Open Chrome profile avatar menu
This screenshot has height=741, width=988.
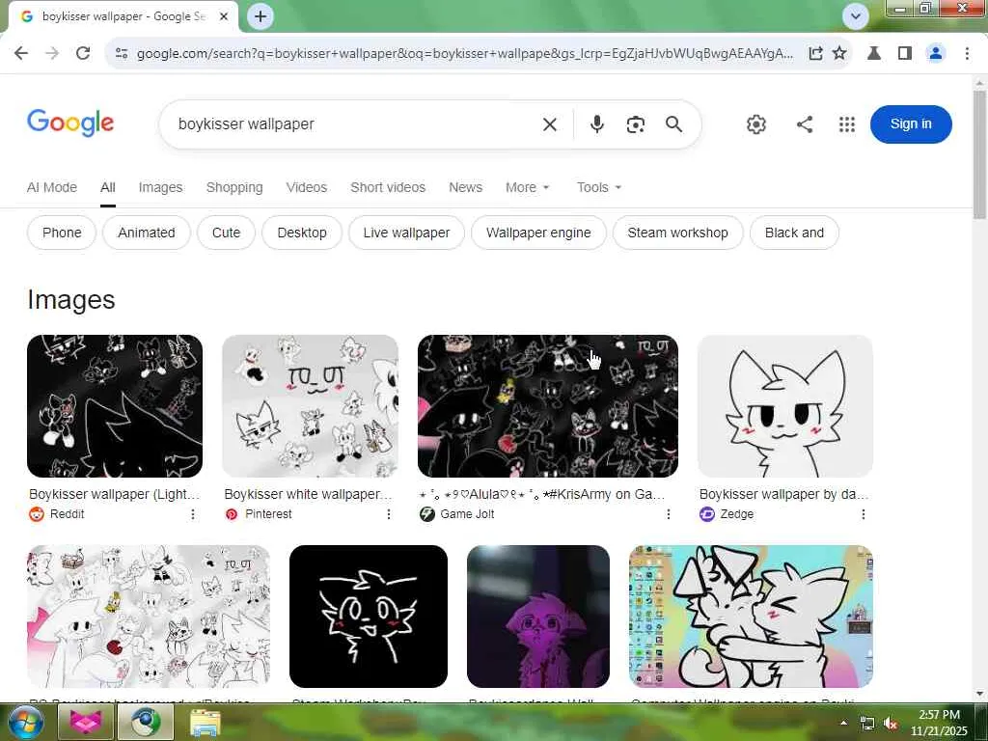click(x=936, y=54)
